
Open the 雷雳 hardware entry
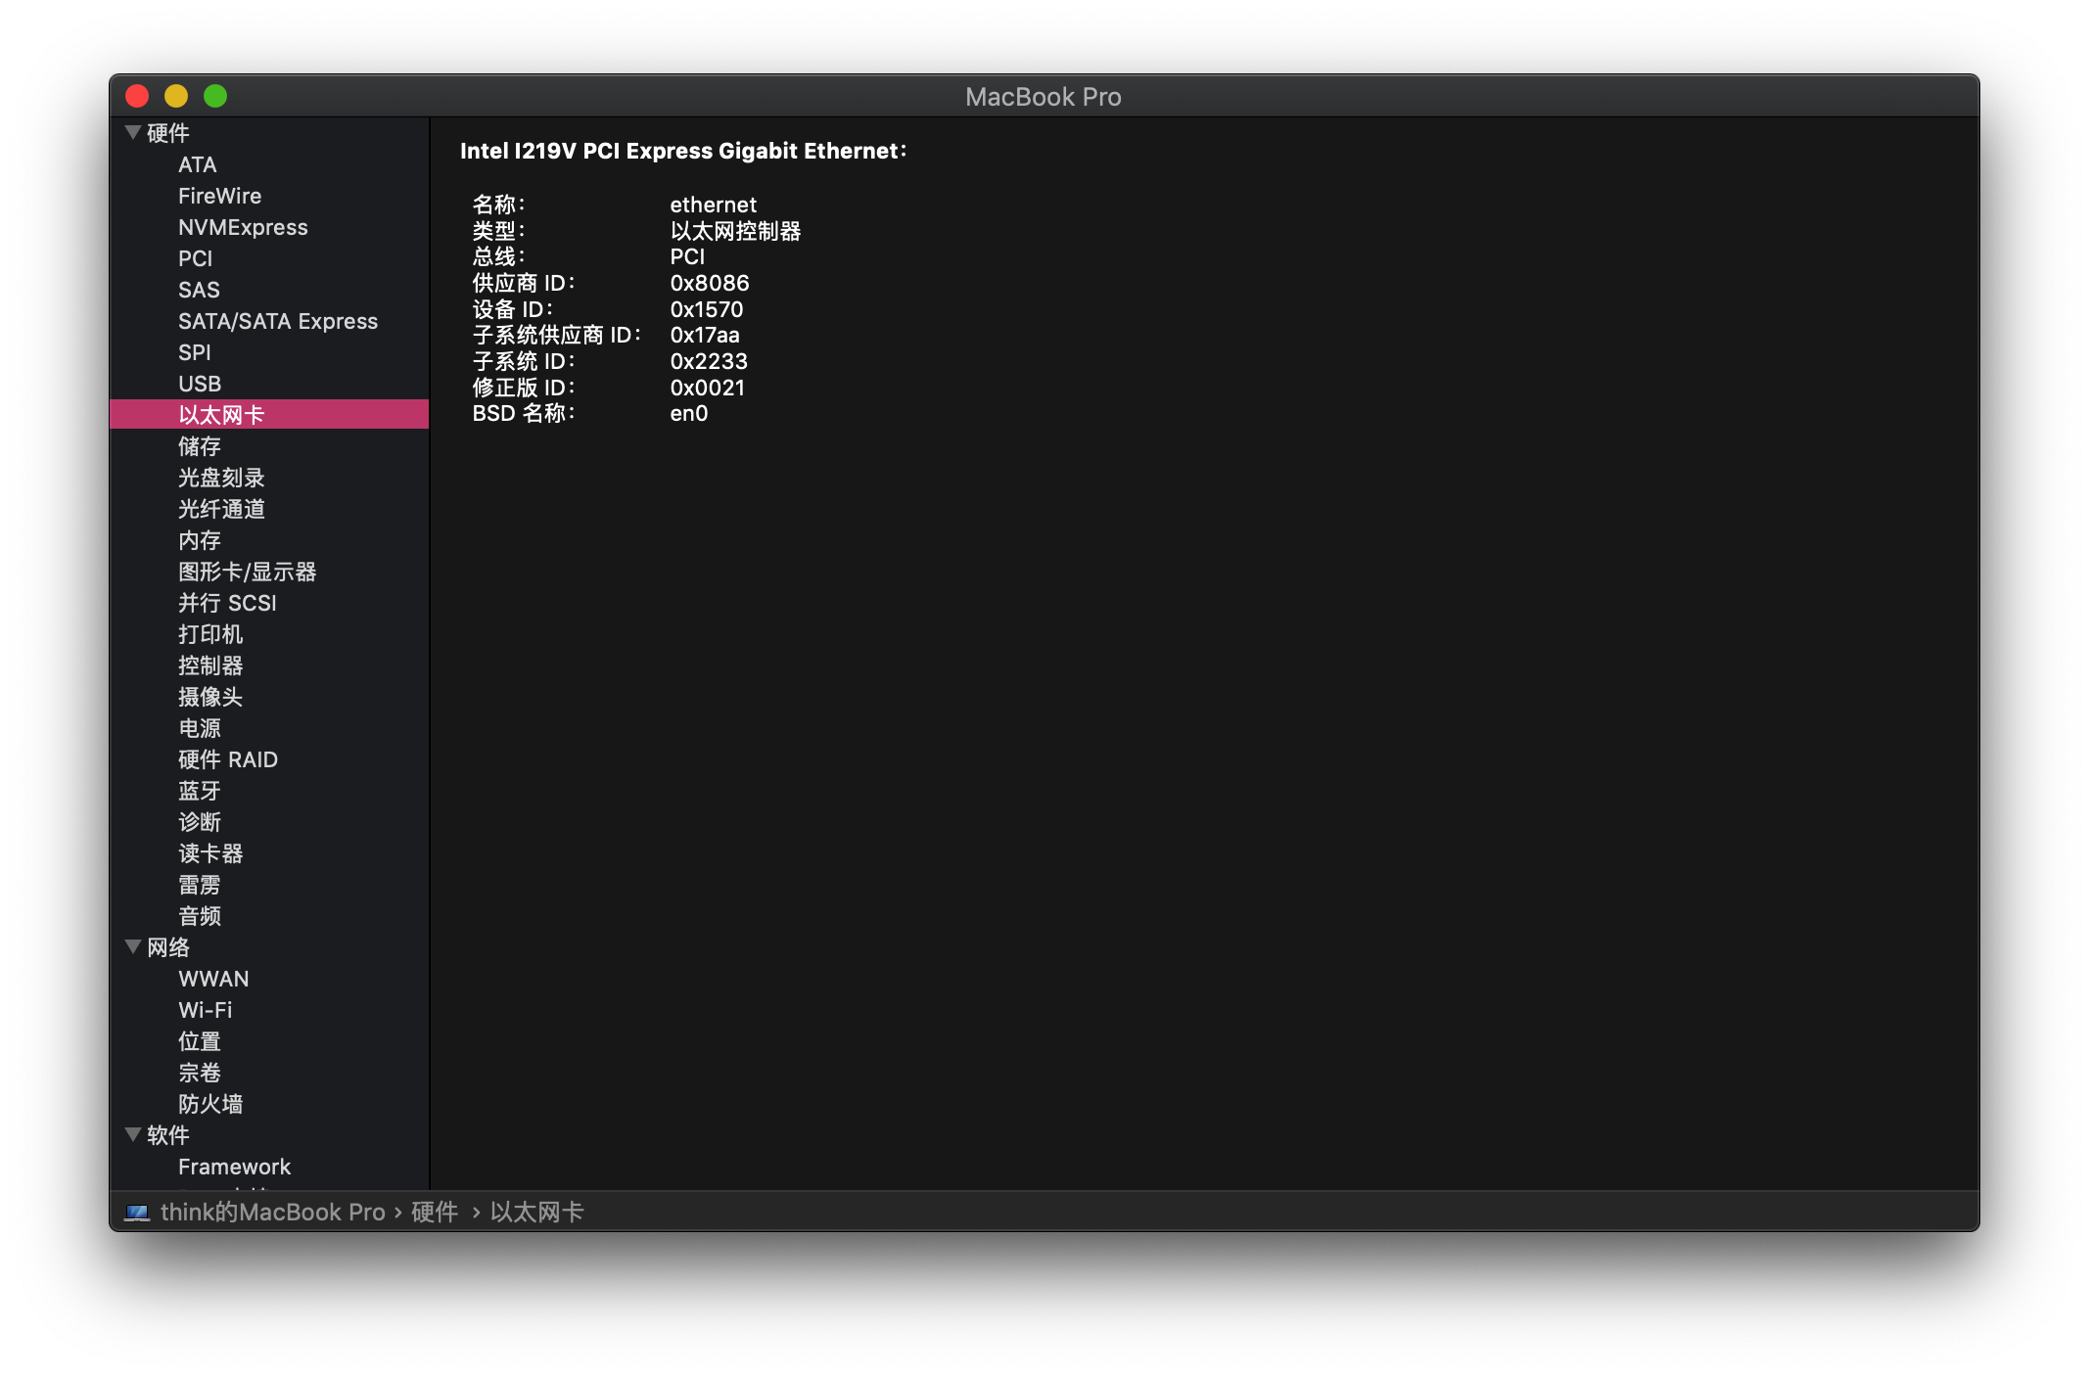[x=200, y=885]
